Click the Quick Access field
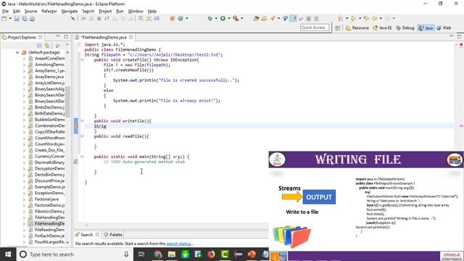This screenshot has height=261, width=464. tap(315, 28)
